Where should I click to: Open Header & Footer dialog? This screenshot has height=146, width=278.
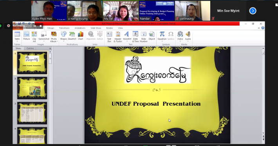click(x=118, y=37)
